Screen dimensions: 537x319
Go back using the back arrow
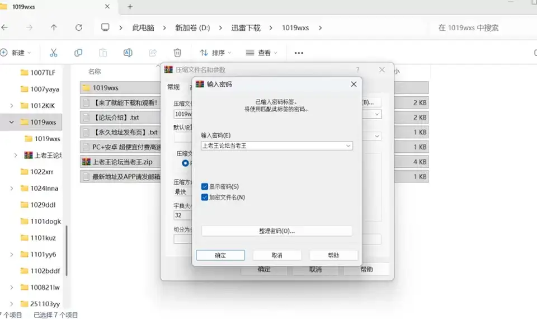[x=4, y=28]
